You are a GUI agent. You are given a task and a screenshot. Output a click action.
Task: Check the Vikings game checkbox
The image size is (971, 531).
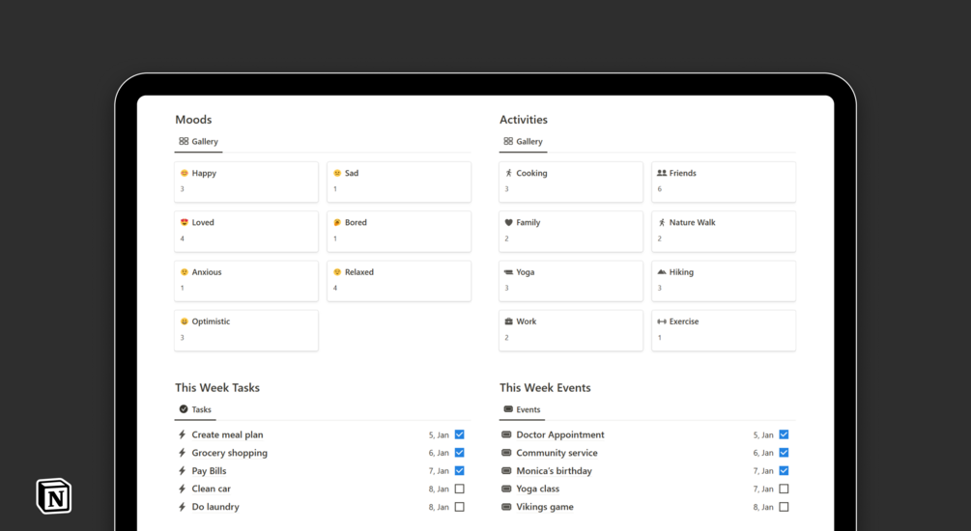(x=784, y=506)
